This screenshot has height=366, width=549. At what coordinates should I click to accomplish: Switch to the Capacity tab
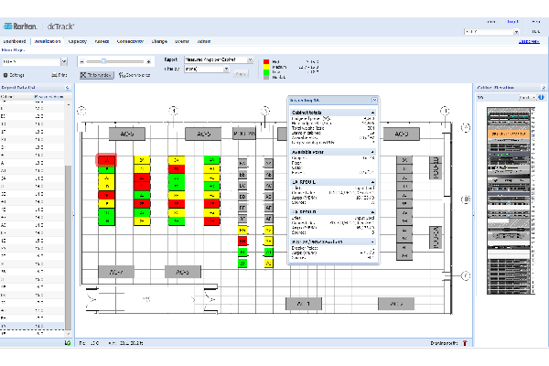[78, 41]
